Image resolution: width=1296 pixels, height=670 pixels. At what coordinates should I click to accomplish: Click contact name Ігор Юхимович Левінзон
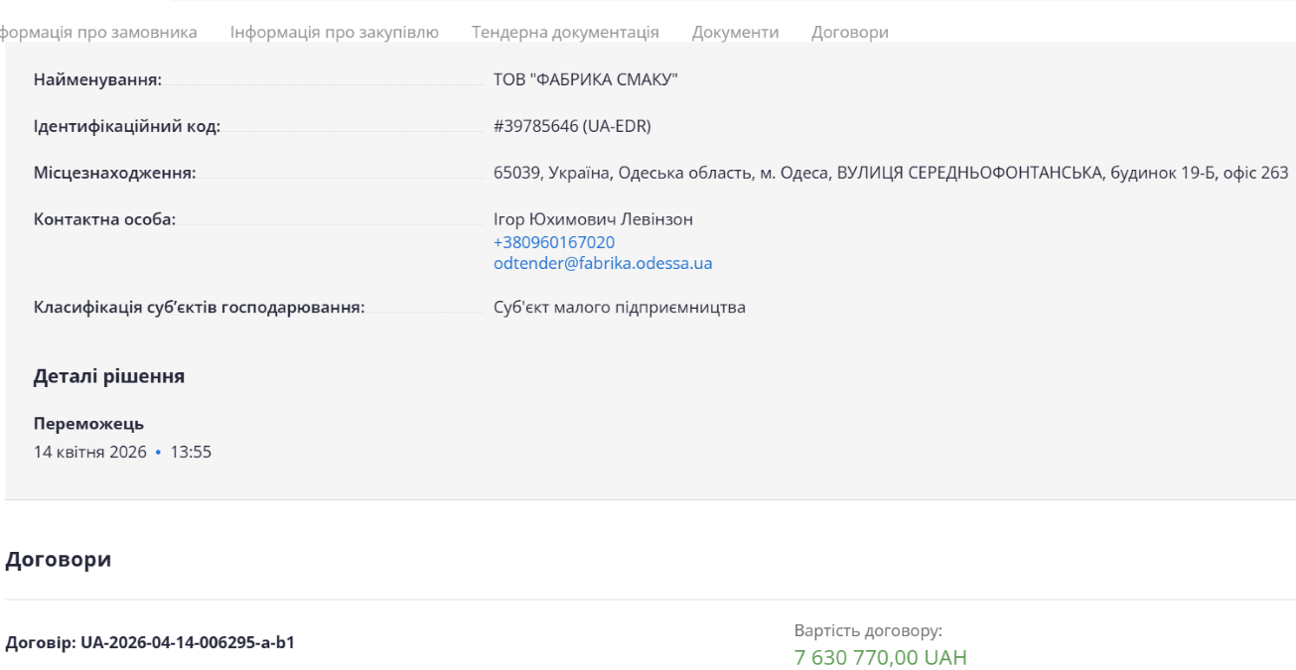pyautogui.click(x=593, y=219)
